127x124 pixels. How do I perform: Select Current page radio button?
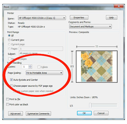coord(9,44)
